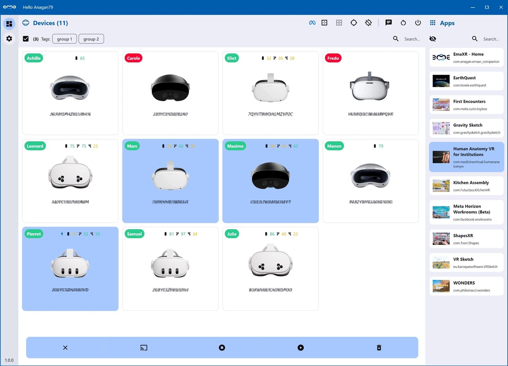This screenshot has width=508, height=366.
Task: Click the delete trash icon in bottom bar
Action: tap(379, 348)
